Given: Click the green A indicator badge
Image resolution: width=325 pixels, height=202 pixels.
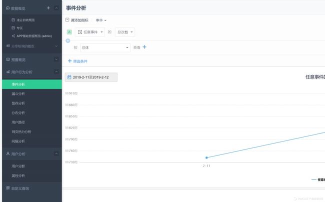Looking at the screenshot, I should click(x=69, y=32).
